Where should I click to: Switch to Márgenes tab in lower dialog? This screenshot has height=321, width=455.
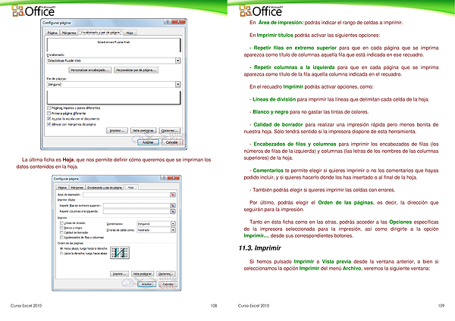77,188
